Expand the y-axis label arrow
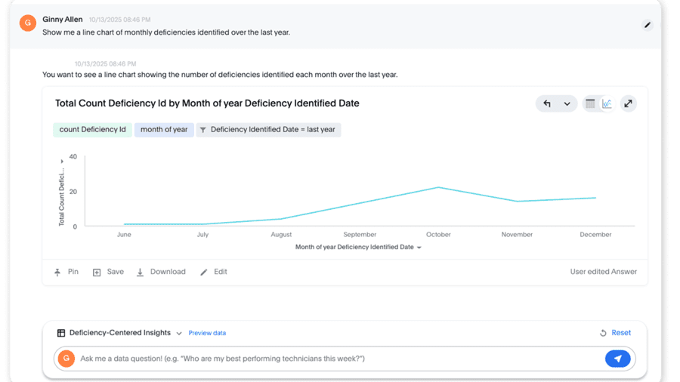The width and height of the screenshot is (680, 382). pyautogui.click(x=62, y=161)
